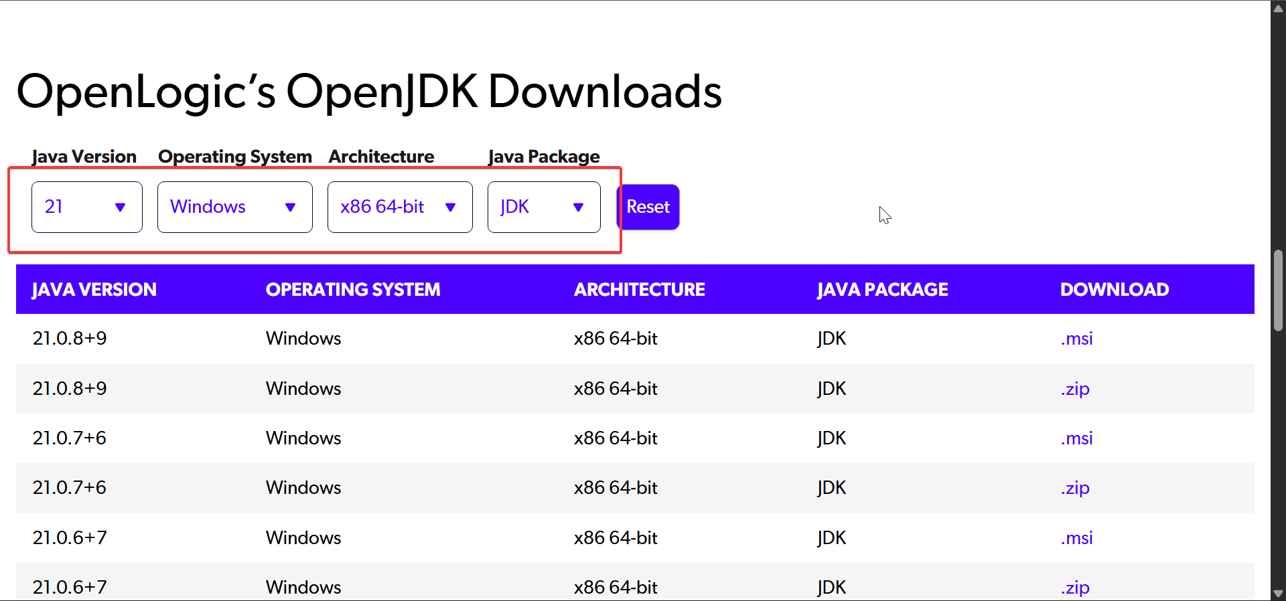Download the .msi for version 21.0.6+7
The height and width of the screenshot is (601, 1286).
tap(1076, 538)
